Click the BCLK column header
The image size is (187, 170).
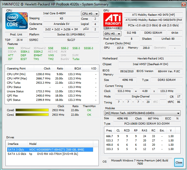(74, 69)
